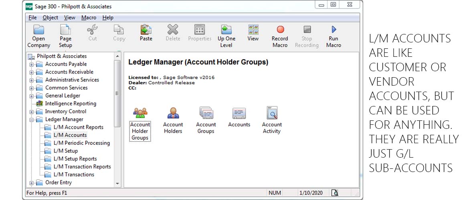Expand the General Ledger node
This screenshot has width=469, height=200.
[31, 96]
